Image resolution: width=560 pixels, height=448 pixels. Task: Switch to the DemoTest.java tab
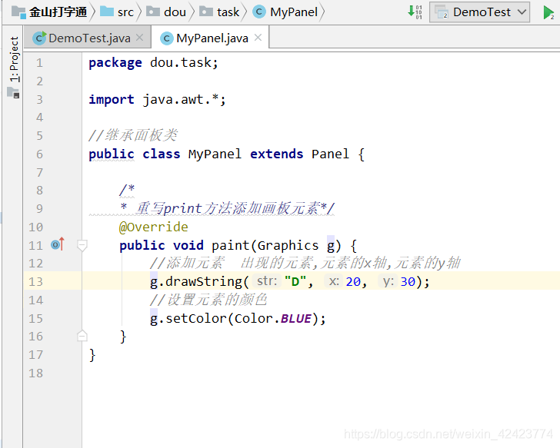click(x=89, y=38)
